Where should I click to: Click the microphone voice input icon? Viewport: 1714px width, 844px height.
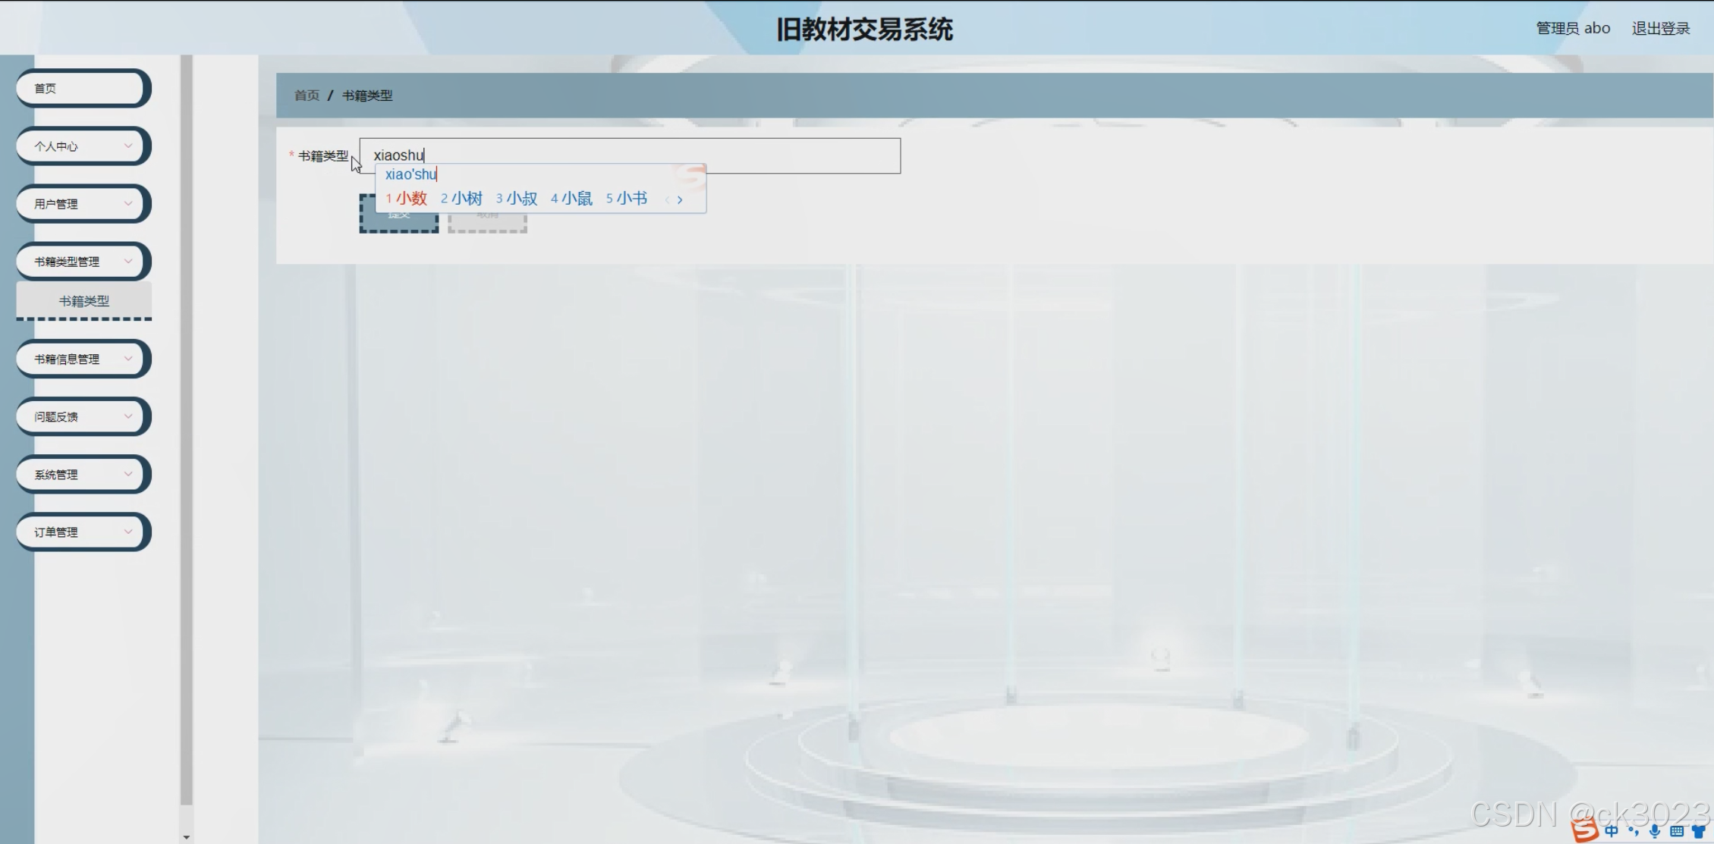pos(1655,831)
